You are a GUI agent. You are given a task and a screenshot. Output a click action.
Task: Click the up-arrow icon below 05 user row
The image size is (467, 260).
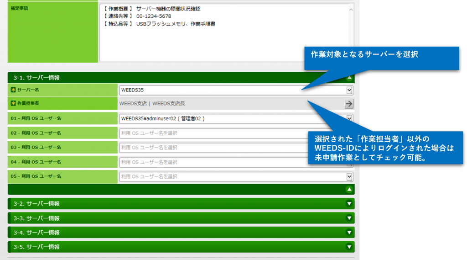click(x=349, y=189)
